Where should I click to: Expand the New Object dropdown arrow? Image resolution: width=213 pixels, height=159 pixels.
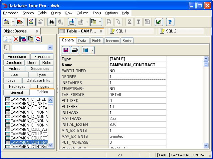pyautogui.click(x=10, y=39)
